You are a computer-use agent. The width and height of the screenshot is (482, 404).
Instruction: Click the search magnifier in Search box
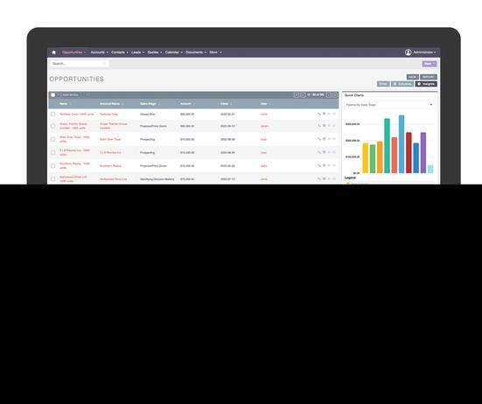(x=104, y=64)
